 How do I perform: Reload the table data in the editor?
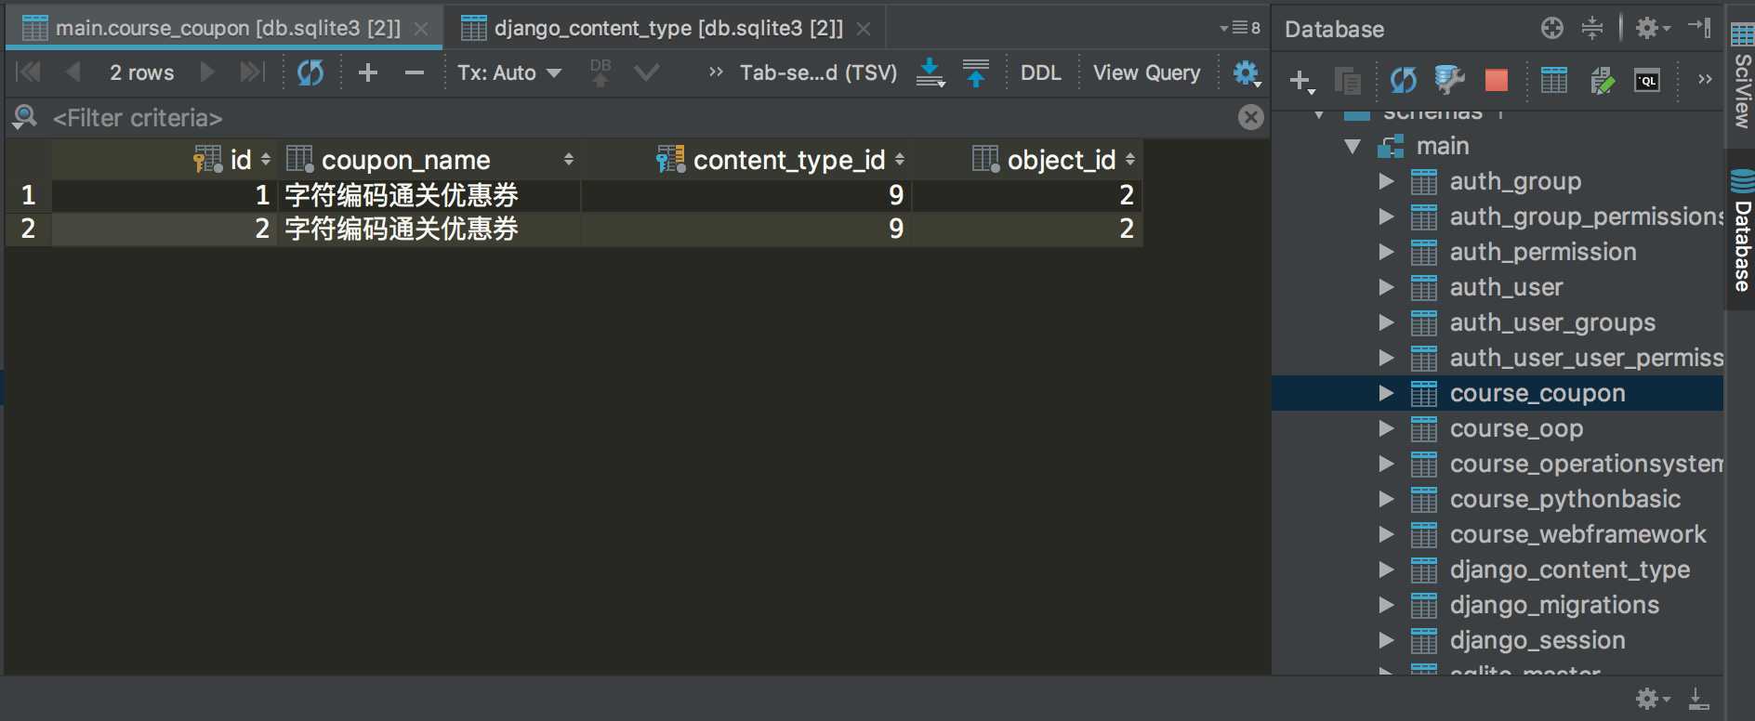point(310,72)
